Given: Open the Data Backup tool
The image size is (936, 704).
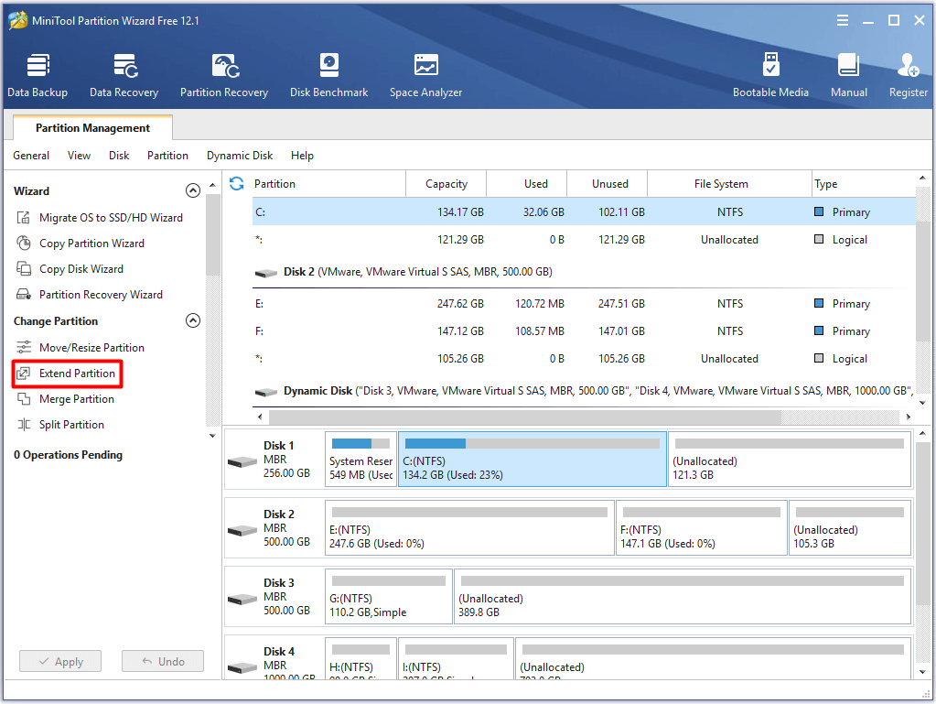Looking at the screenshot, I should (38, 76).
